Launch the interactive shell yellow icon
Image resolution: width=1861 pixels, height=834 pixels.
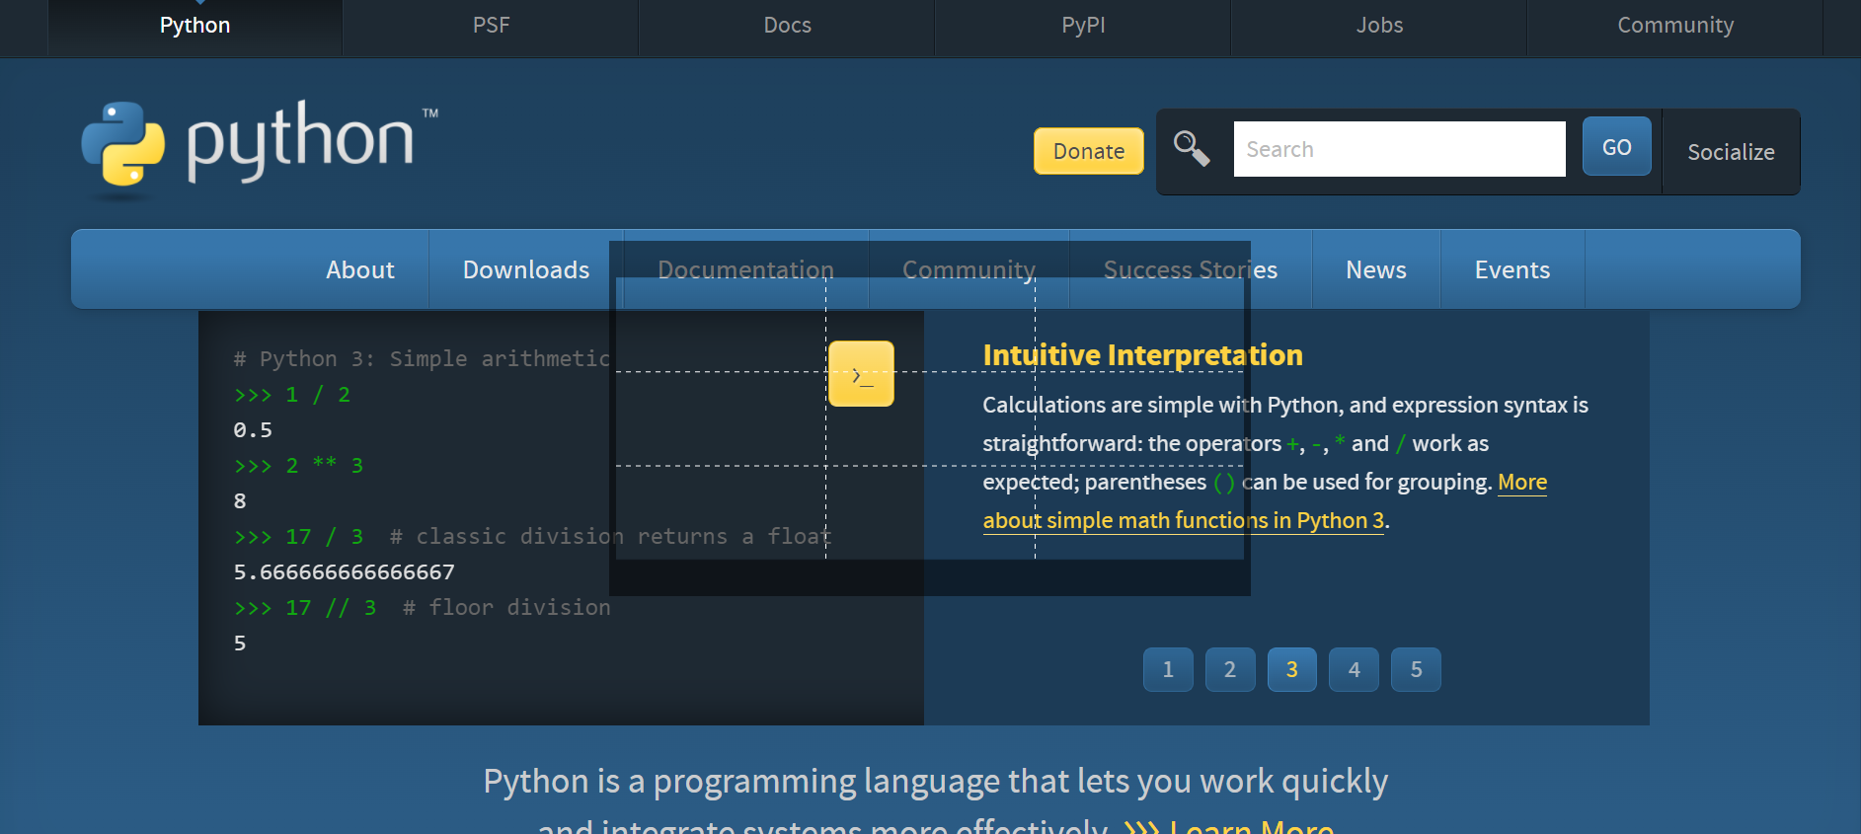[861, 374]
